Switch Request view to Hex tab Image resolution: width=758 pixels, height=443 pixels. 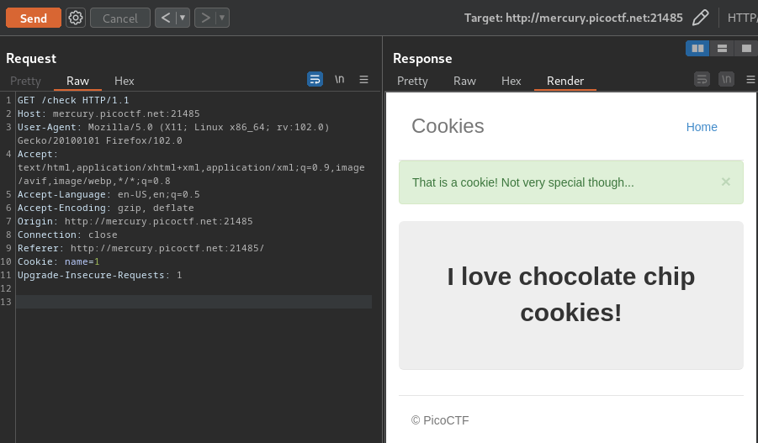click(x=125, y=81)
